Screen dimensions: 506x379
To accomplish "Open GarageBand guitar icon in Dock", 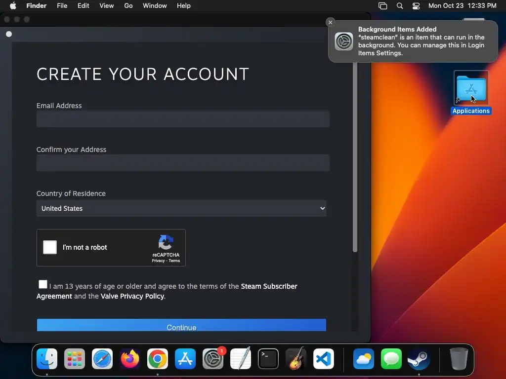I will tap(296, 359).
